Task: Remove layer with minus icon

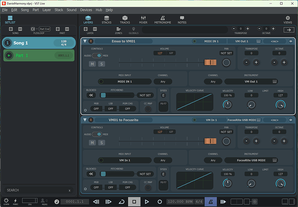Action: tap(95, 29)
